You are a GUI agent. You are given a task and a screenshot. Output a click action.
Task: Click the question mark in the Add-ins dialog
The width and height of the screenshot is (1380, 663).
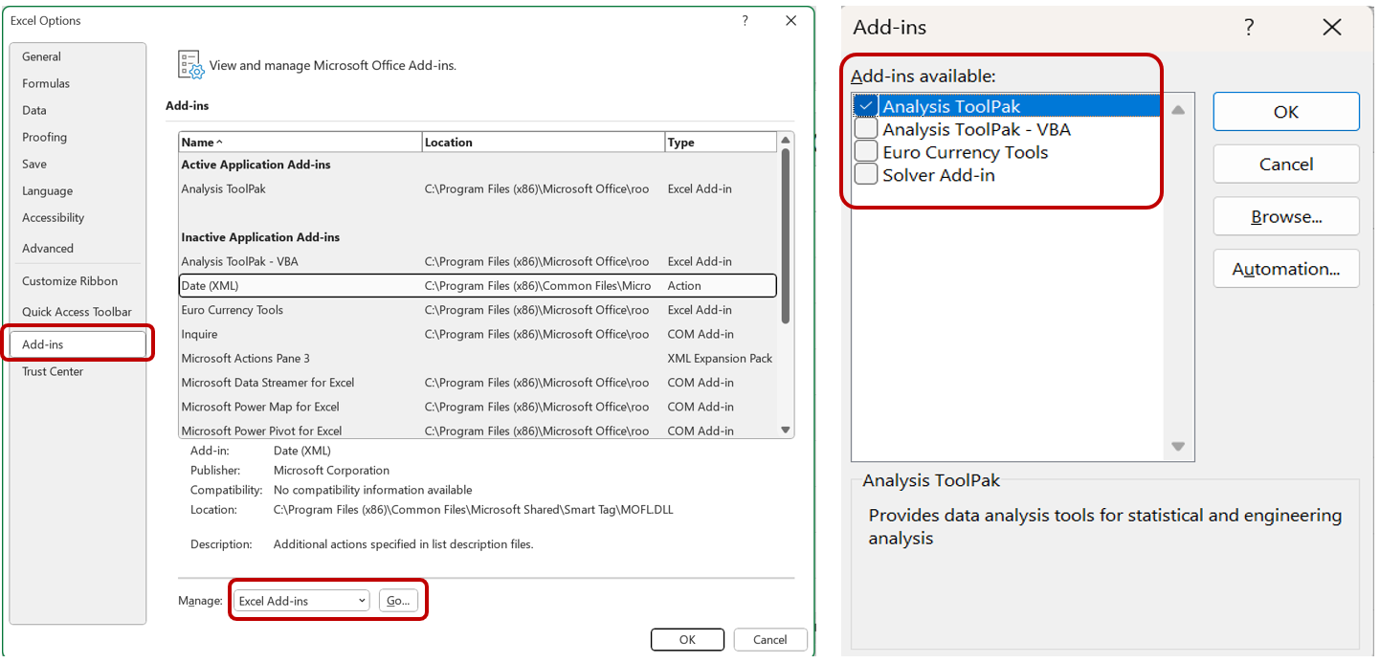coord(1248,27)
